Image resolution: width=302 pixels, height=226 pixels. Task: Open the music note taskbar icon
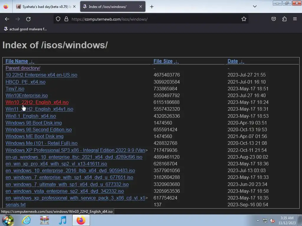[63, 220]
